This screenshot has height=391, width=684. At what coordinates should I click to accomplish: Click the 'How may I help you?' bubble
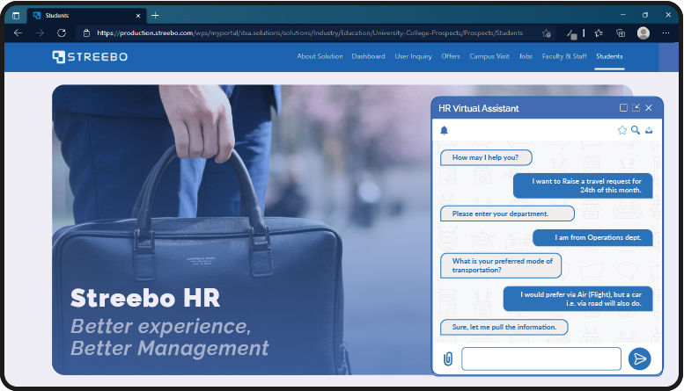click(x=486, y=157)
